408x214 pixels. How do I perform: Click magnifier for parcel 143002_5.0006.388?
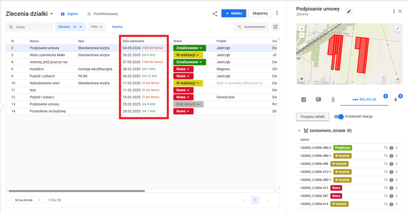click(x=386, y=164)
